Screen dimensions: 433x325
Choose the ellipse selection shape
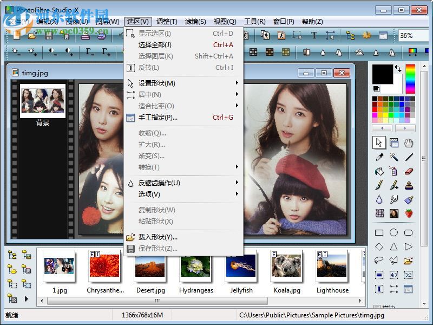394,232
